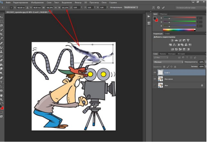The width and height of the screenshot is (207, 142).
Task: Show the Фон layer via its visibility box
Action: (155, 85)
